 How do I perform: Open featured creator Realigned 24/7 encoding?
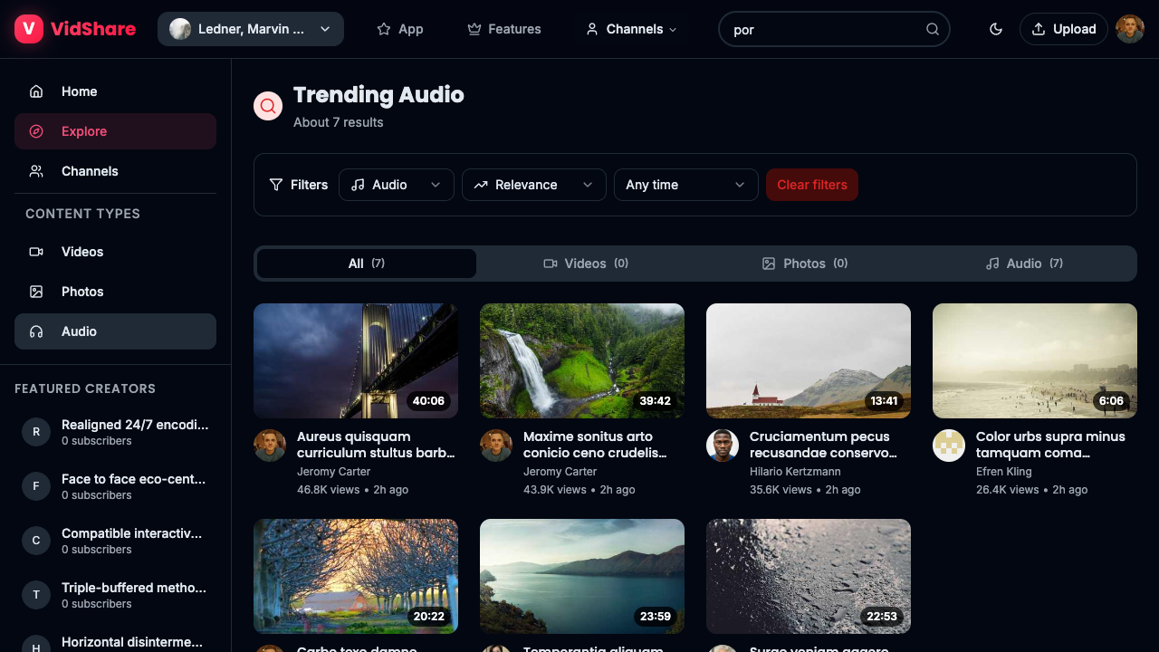(x=115, y=432)
